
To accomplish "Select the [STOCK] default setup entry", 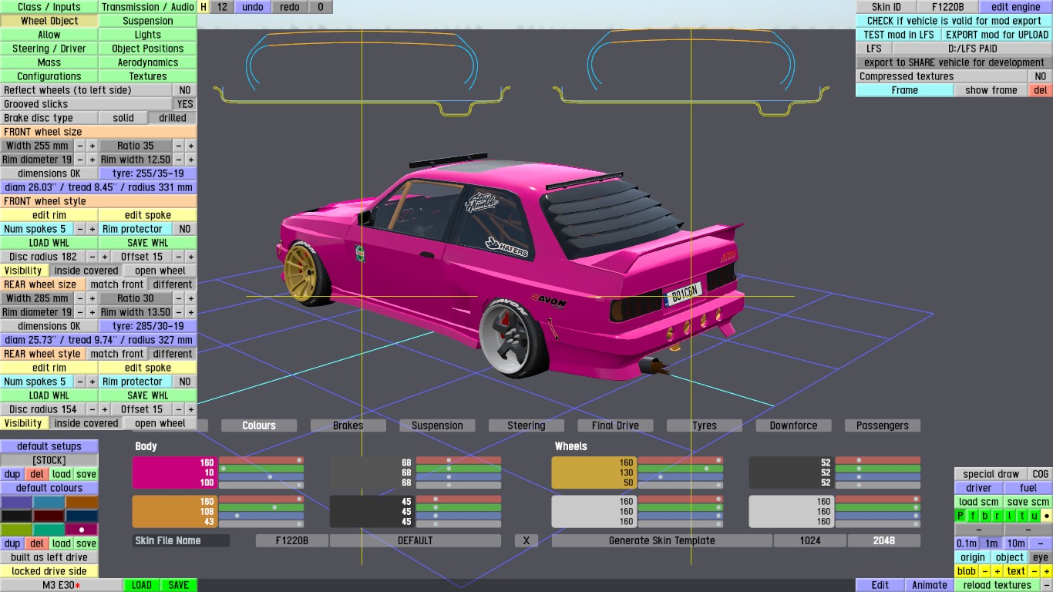I will click(49, 460).
